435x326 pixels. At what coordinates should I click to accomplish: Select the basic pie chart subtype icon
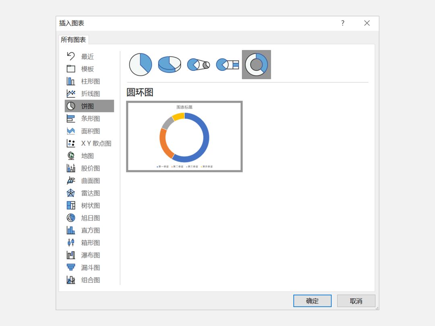pos(141,64)
